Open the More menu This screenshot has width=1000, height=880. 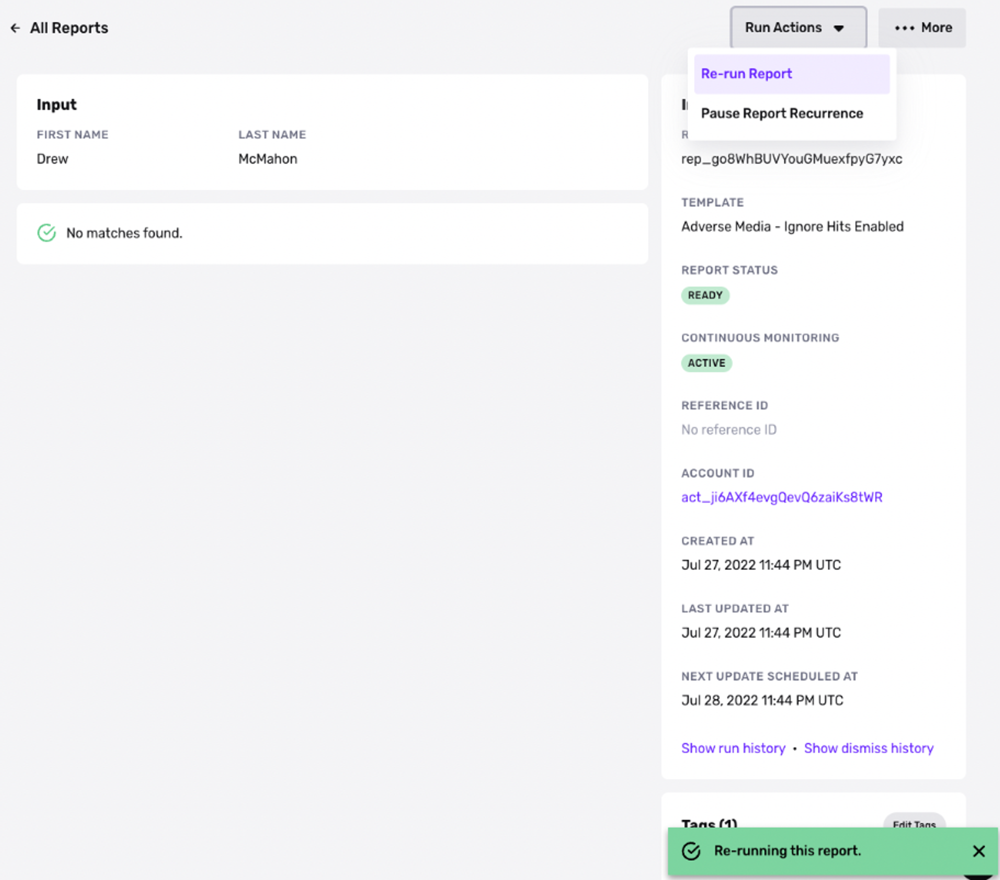(922, 28)
